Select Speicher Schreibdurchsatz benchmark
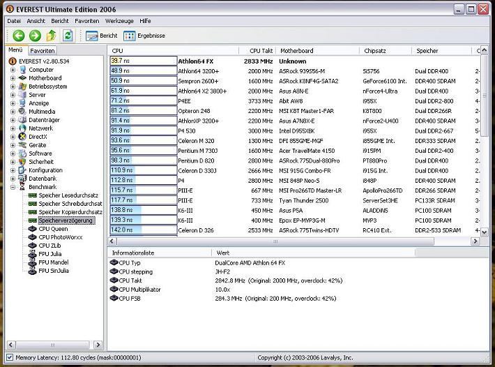This screenshot has height=367, width=495. pyautogui.click(x=70, y=204)
